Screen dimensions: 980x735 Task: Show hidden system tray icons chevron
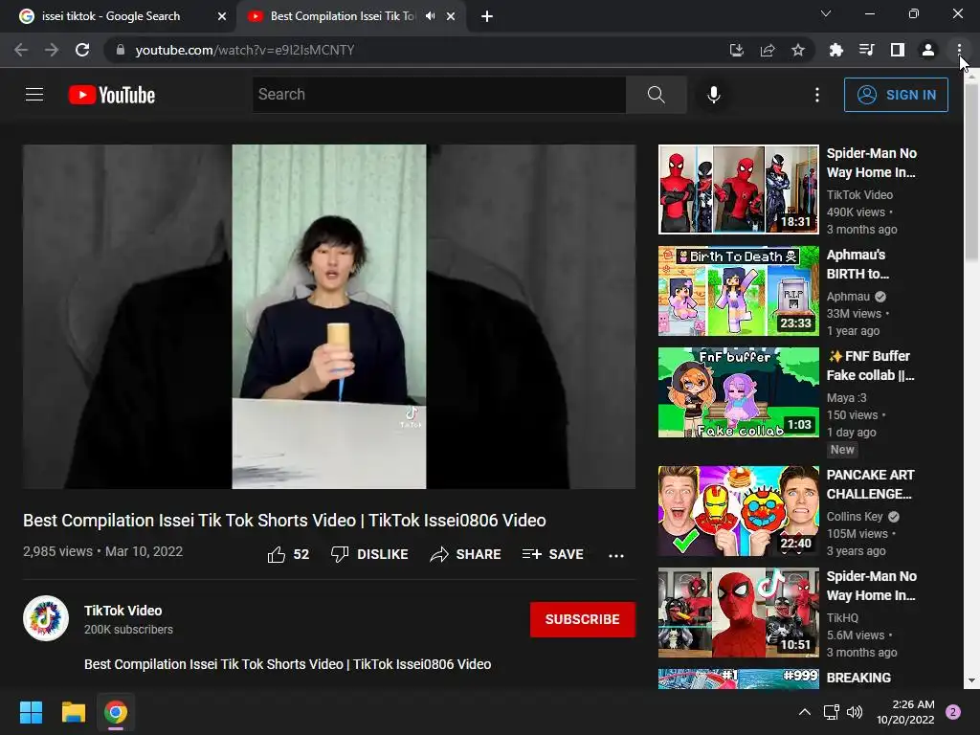click(x=805, y=712)
